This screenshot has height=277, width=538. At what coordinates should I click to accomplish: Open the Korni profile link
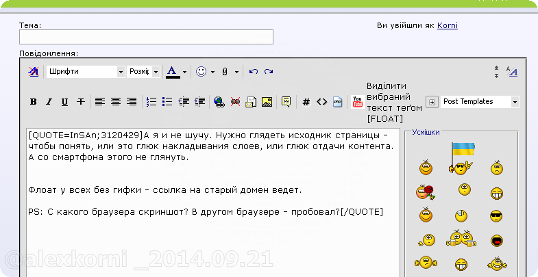(447, 25)
